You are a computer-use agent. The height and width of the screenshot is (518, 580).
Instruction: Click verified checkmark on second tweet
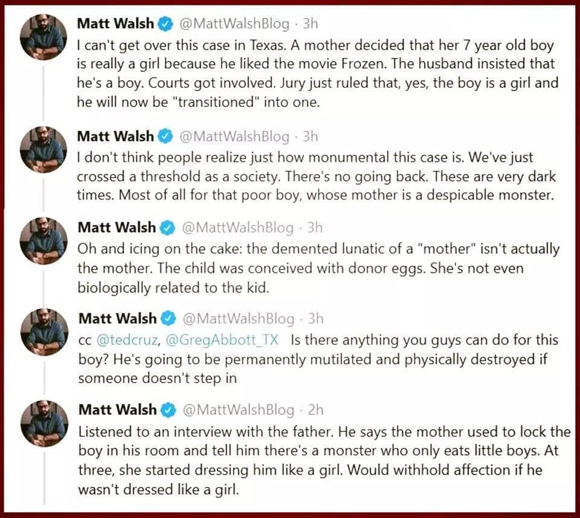pyautogui.click(x=166, y=136)
